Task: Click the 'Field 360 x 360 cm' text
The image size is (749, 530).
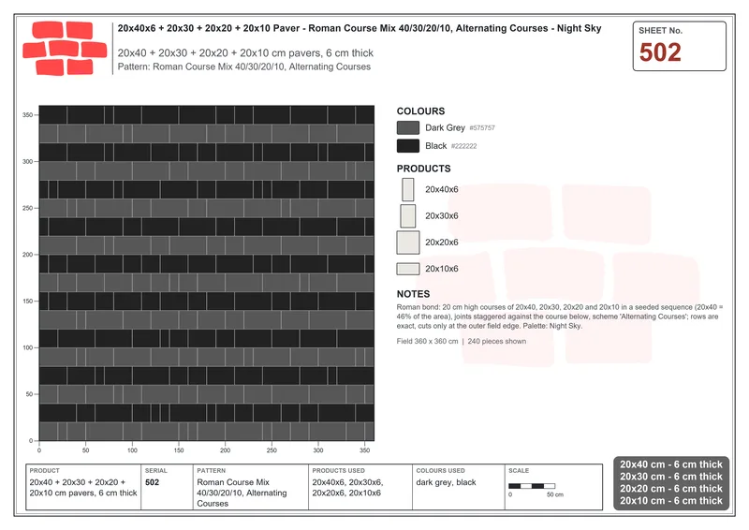Action: coord(427,341)
